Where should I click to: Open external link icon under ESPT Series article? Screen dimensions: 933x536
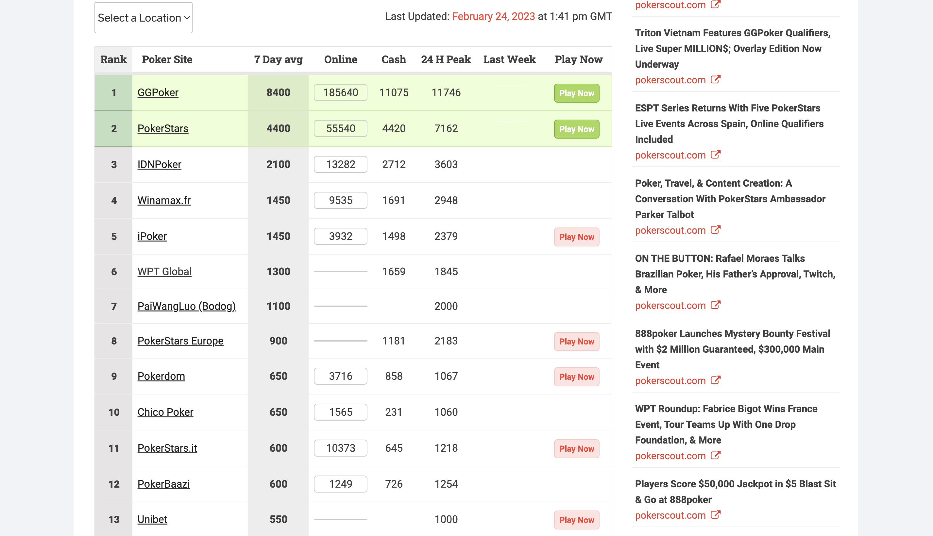715,155
